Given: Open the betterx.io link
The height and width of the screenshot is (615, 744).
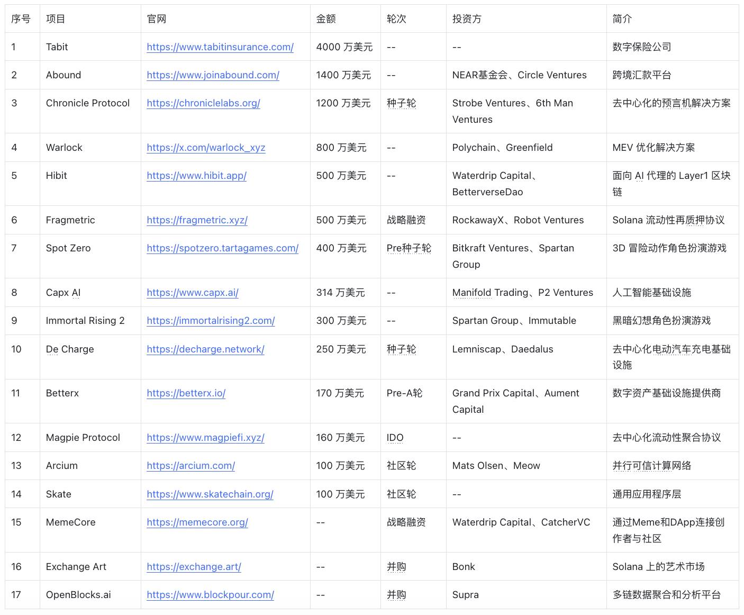Looking at the screenshot, I should pos(186,393).
